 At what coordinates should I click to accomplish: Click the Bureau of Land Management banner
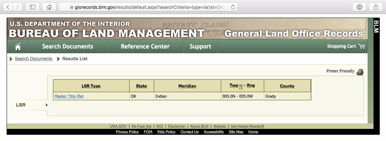[187, 29]
